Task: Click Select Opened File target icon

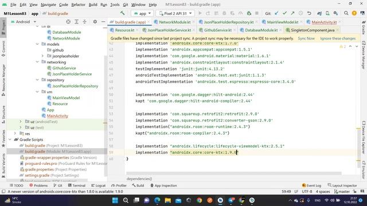Action: click(x=68, y=22)
